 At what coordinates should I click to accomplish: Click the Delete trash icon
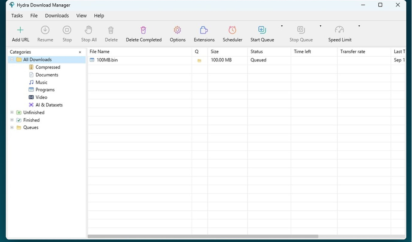[x=111, y=30]
